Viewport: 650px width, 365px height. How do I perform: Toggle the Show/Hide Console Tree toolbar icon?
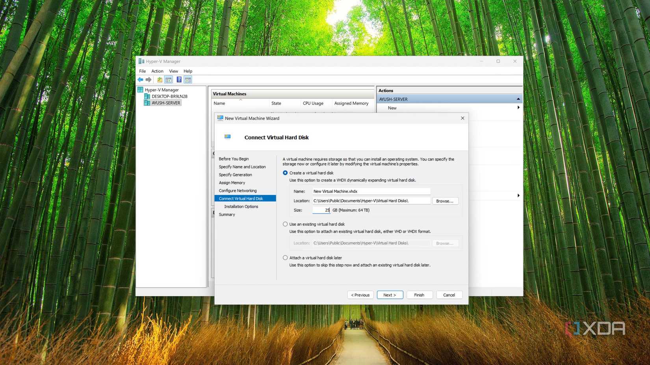point(168,79)
